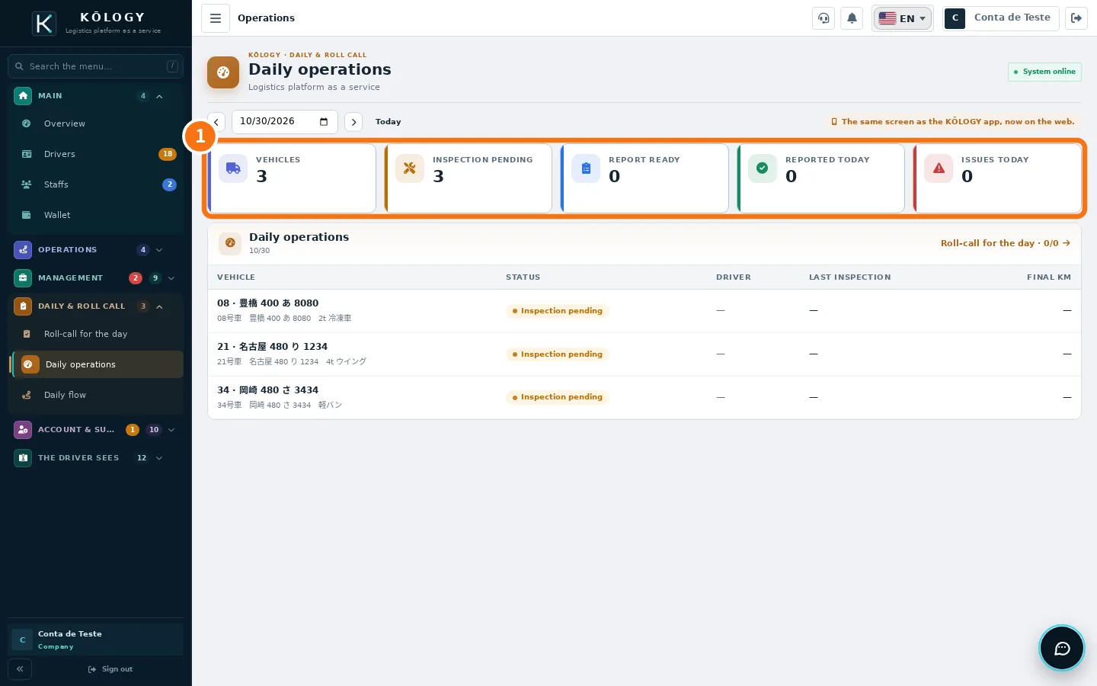Open Staffs in the sidebar
1097x686 pixels.
pos(97,184)
